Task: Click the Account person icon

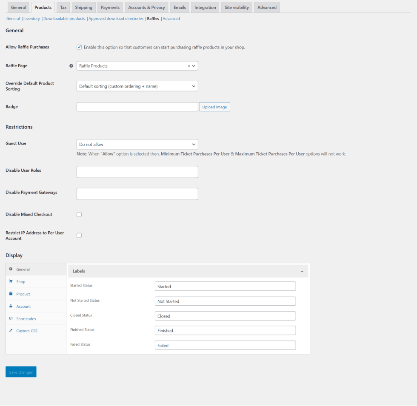Action: tap(11, 306)
